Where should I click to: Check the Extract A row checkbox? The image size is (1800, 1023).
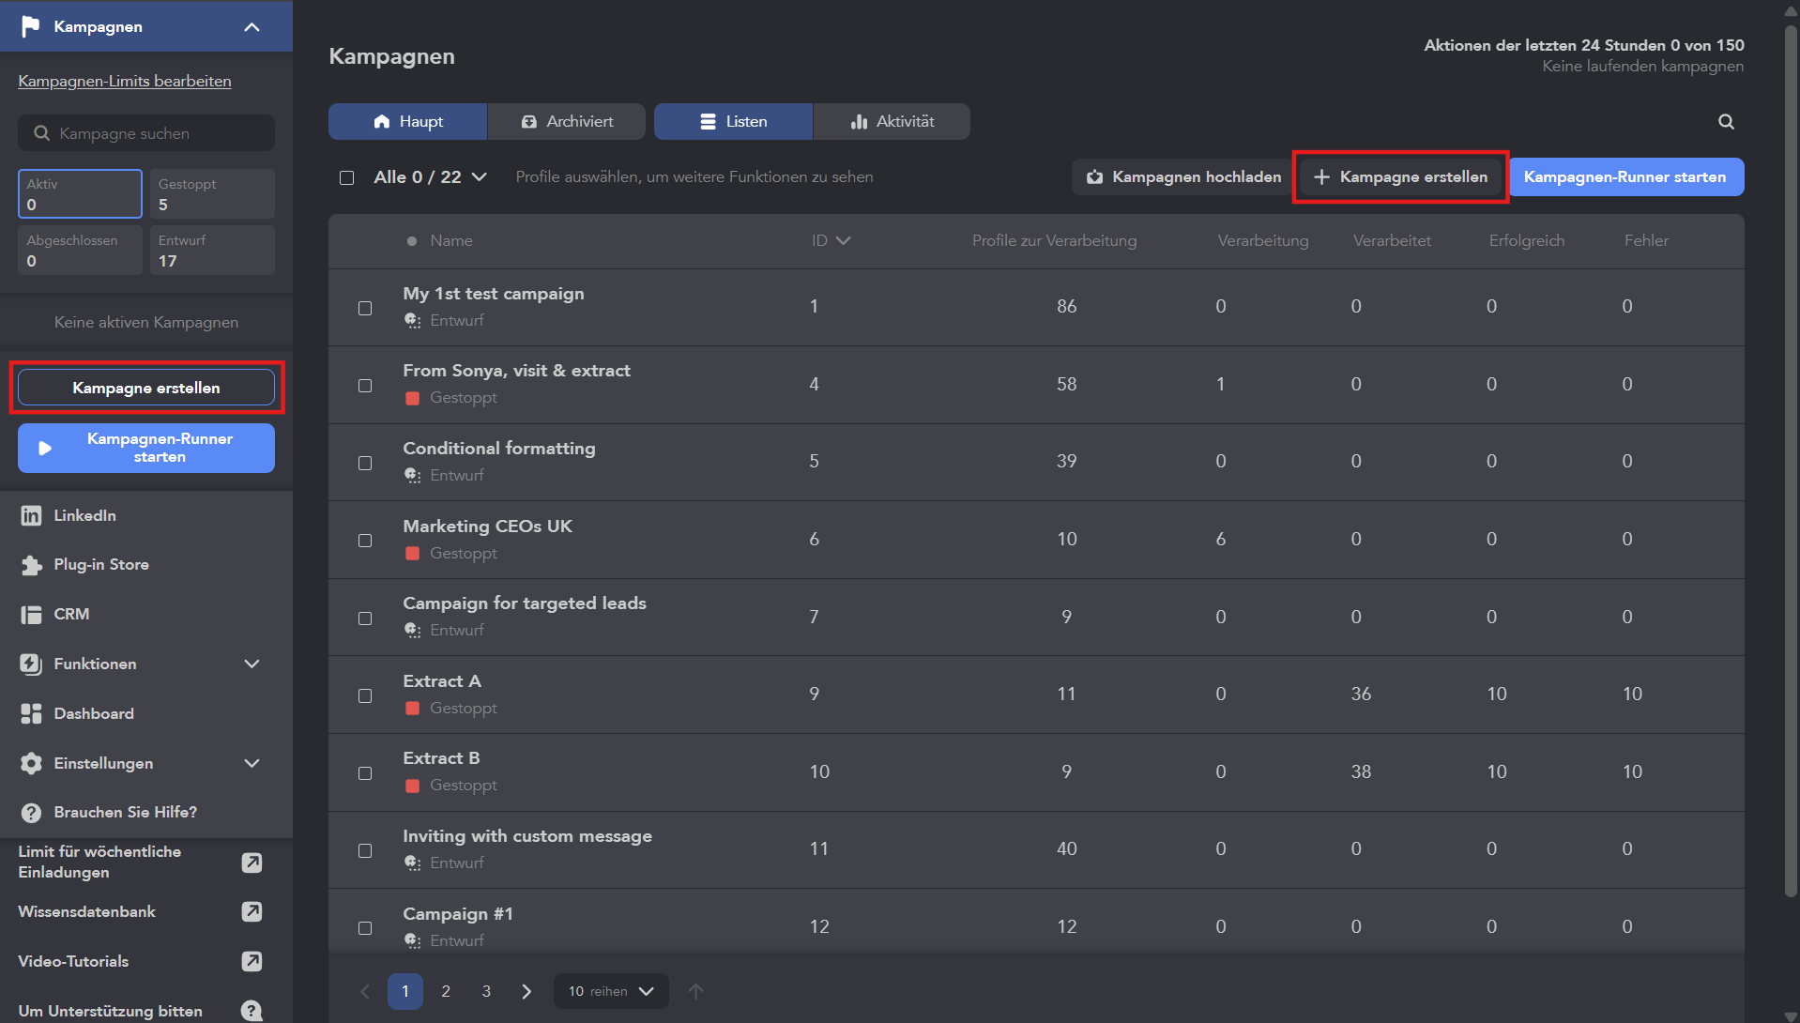click(x=365, y=695)
